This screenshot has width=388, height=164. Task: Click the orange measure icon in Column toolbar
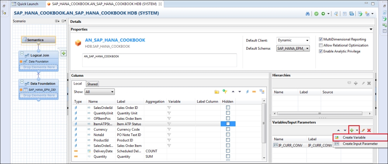(x=254, y=92)
